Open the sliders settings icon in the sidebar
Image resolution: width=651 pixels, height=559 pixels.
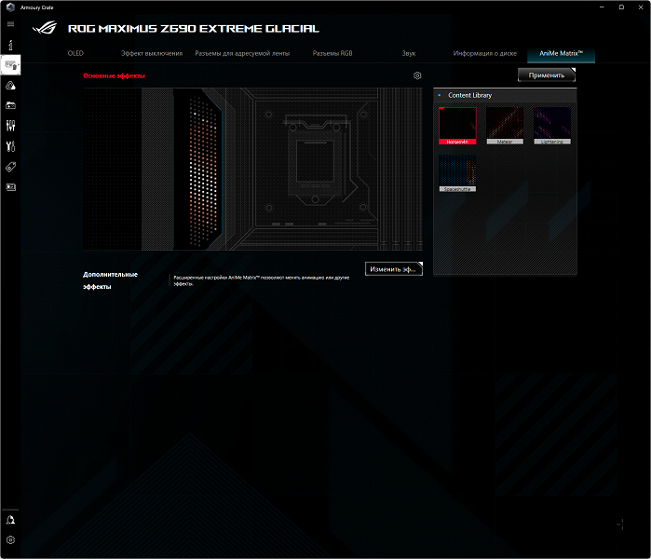pyautogui.click(x=10, y=126)
